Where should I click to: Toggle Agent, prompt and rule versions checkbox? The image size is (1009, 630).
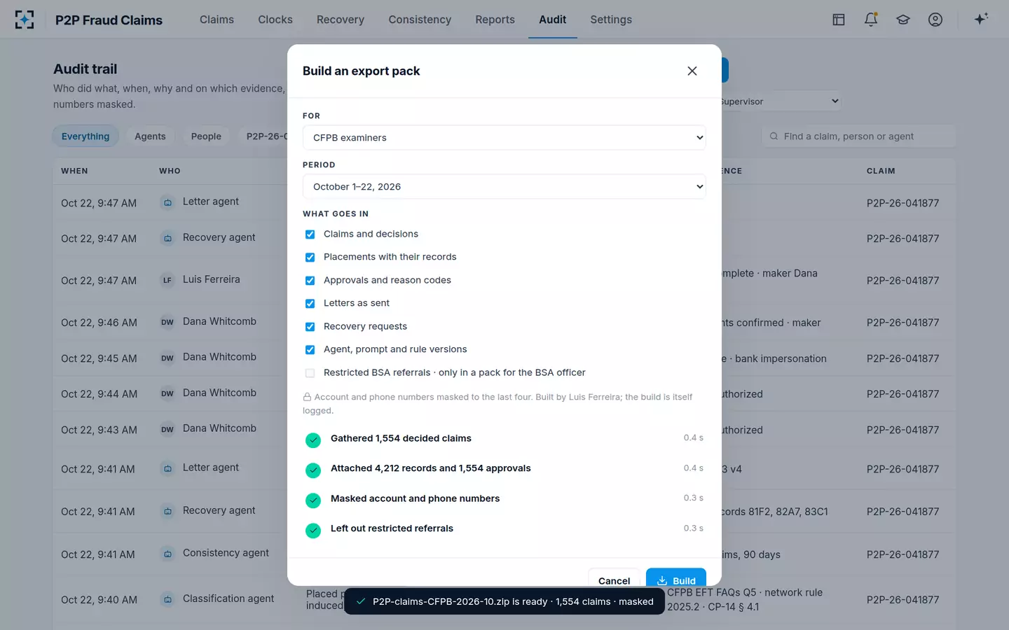tap(310, 350)
